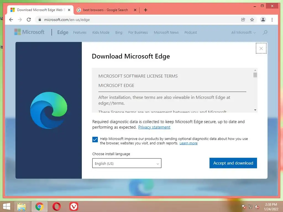Expand the All Microsoft menu
The image size is (283, 212).
[243, 33]
